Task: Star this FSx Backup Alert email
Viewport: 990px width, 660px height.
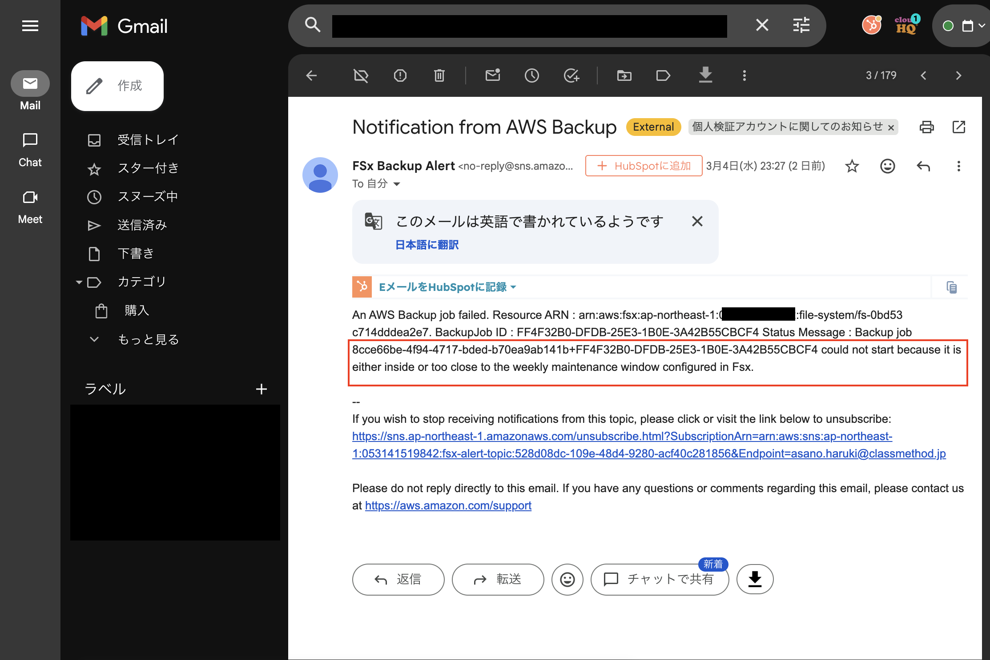Action: (852, 166)
